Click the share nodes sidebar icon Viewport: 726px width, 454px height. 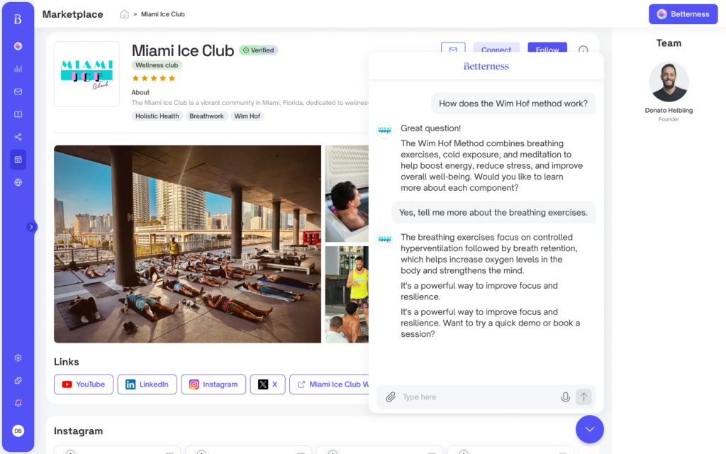click(18, 137)
